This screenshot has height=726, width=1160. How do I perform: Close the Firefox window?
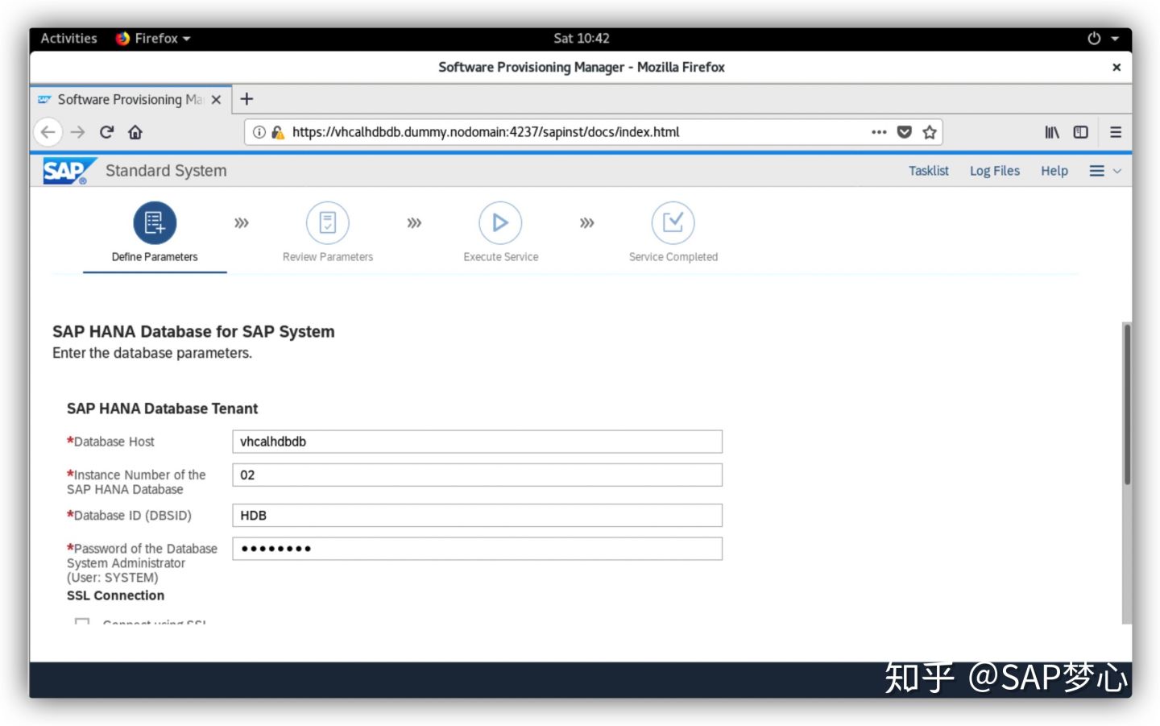[x=1116, y=68]
